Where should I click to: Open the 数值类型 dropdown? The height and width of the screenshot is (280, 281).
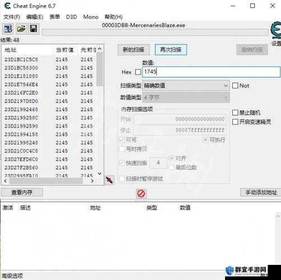click(x=186, y=97)
